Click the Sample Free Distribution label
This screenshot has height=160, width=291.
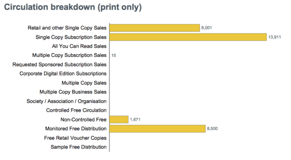[79, 147]
